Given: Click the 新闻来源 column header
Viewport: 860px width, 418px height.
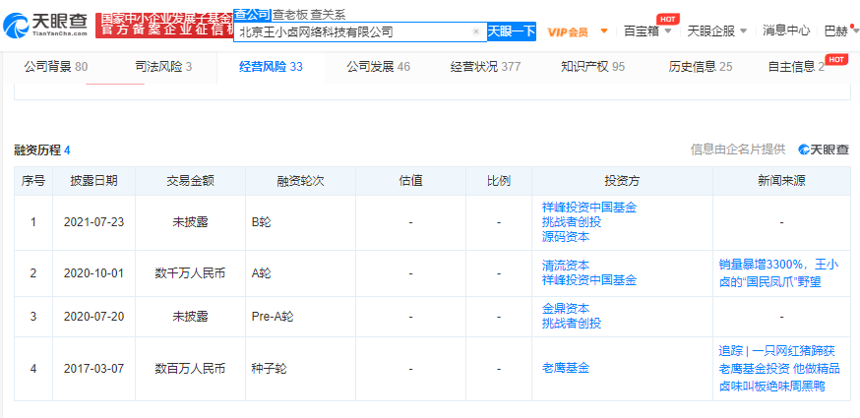Looking at the screenshot, I should click(x=781, y=181).
